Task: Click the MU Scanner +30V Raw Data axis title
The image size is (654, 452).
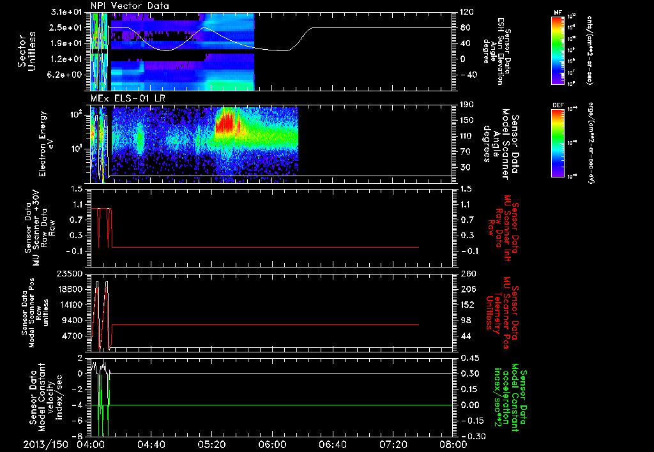Action: click(x=40, y=228)
